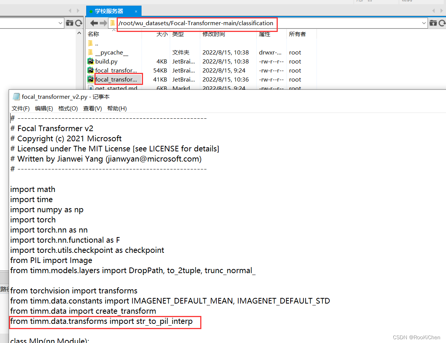Click line importing IMAGENET_DEFAULT_MEAN
Viewport: 446px width, 343px height.
(170, 301)
